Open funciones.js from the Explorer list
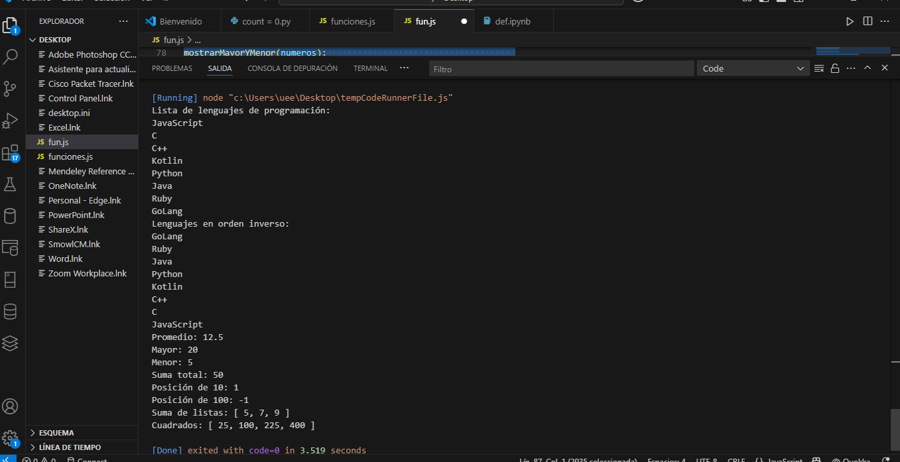 point(83,156)
